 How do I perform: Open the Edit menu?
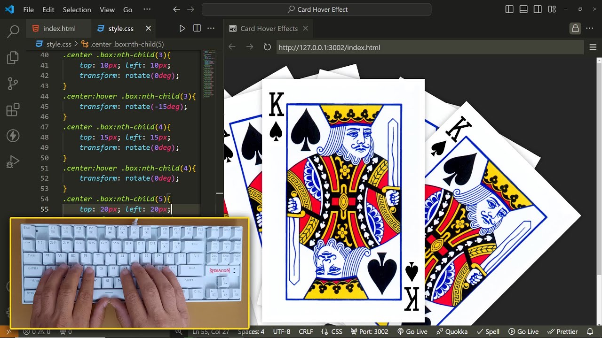tap(48, 9)
